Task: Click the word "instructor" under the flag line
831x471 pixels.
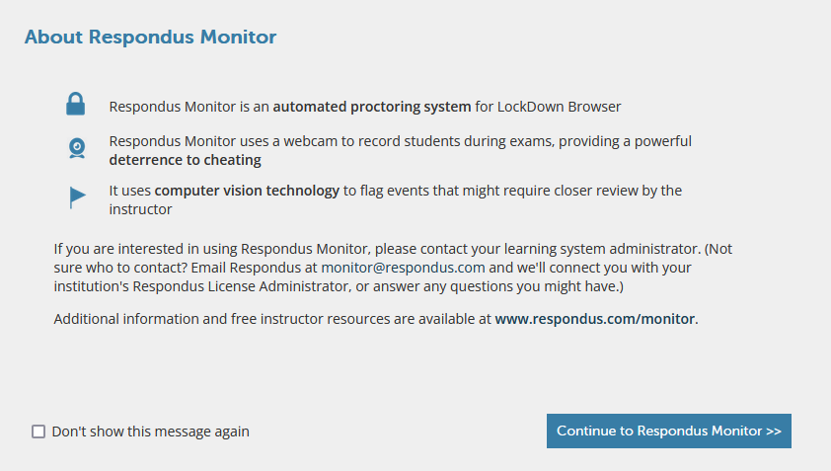Action: point(140,209)
